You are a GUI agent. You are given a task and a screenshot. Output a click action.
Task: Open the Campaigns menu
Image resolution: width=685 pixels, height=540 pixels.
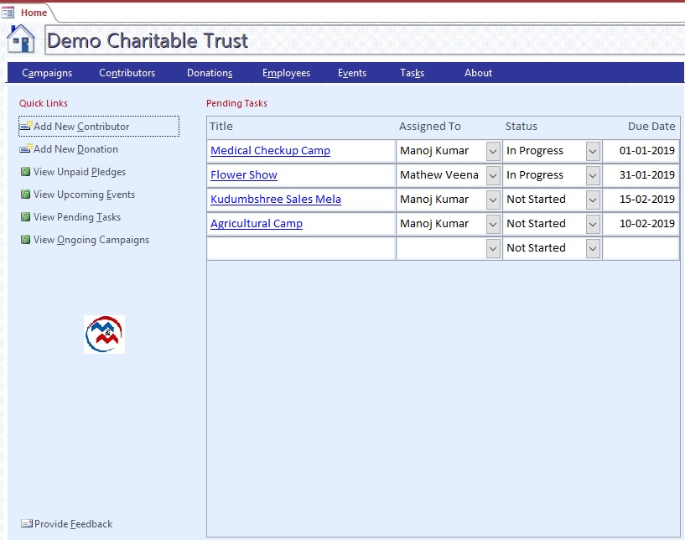pos(47,73)
